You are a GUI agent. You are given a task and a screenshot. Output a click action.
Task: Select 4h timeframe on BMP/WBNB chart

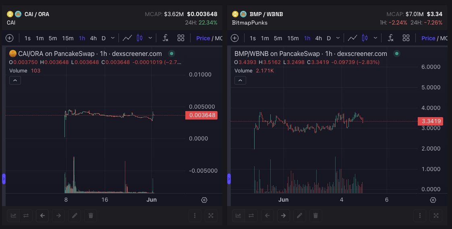point(319,38)
